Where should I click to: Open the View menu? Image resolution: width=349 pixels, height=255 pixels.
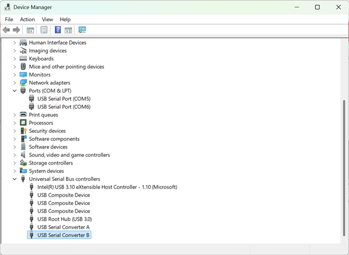pyautogui.click(x=47, y=20)
